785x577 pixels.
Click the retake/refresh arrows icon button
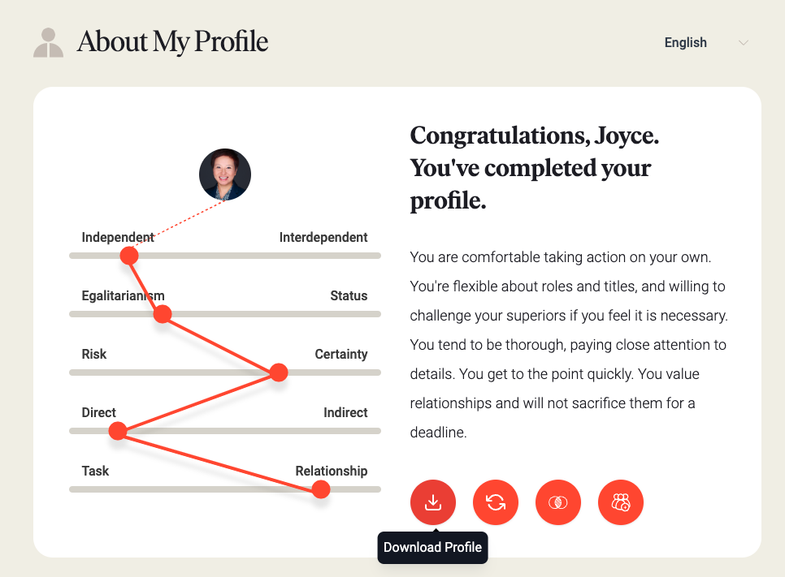tap(496, 502)
